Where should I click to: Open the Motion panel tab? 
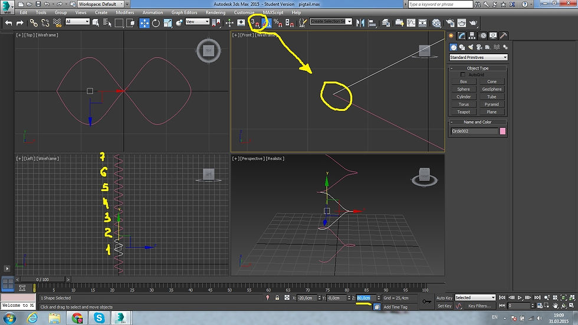pos(482,35)
